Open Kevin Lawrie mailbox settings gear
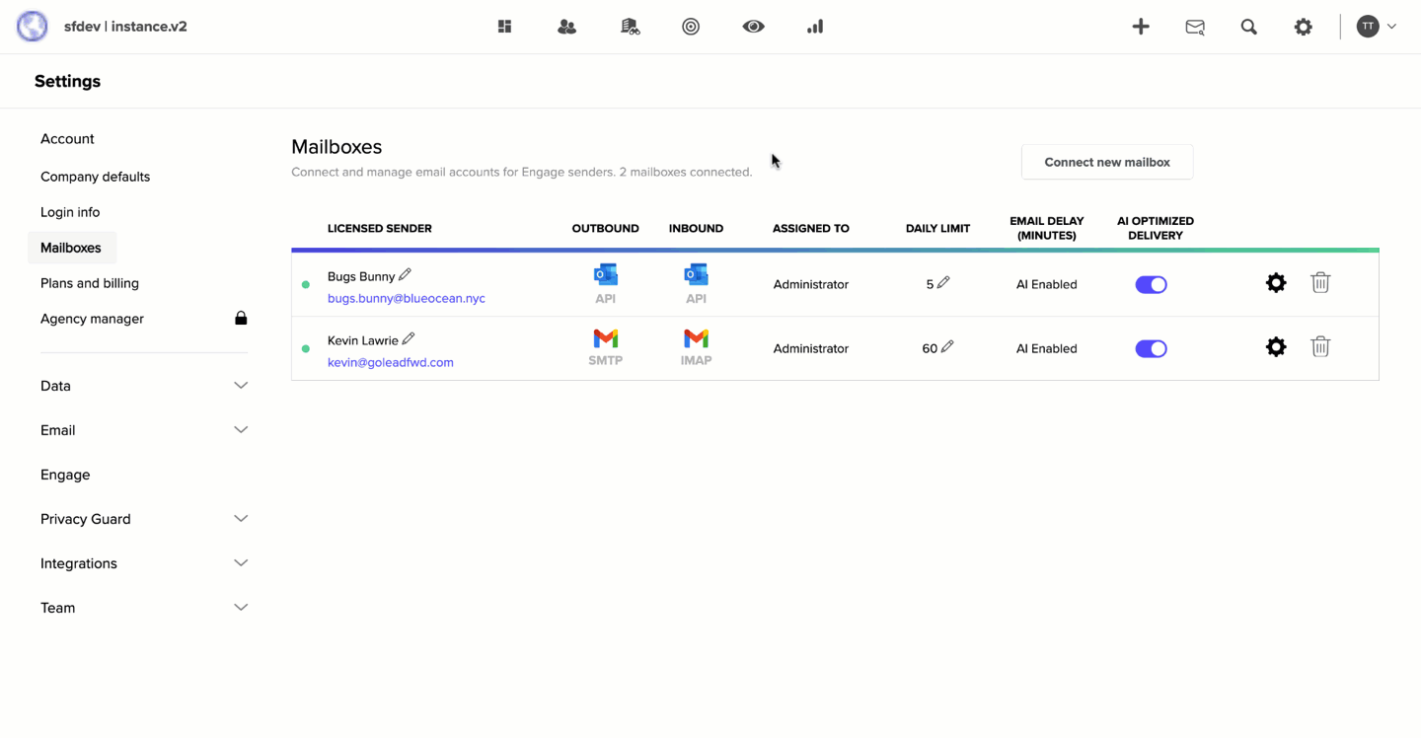This screenshot has height=738, width=1421. [x=1276, y=347]
